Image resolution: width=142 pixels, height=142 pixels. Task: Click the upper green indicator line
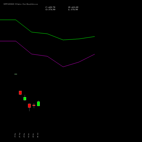(47, 34)
